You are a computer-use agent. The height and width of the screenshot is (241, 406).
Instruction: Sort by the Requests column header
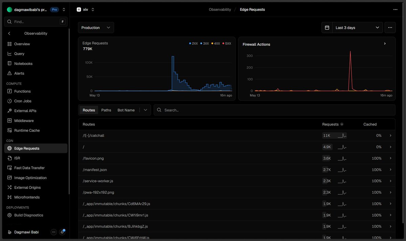pyautogui.click(x=333, y=124)
